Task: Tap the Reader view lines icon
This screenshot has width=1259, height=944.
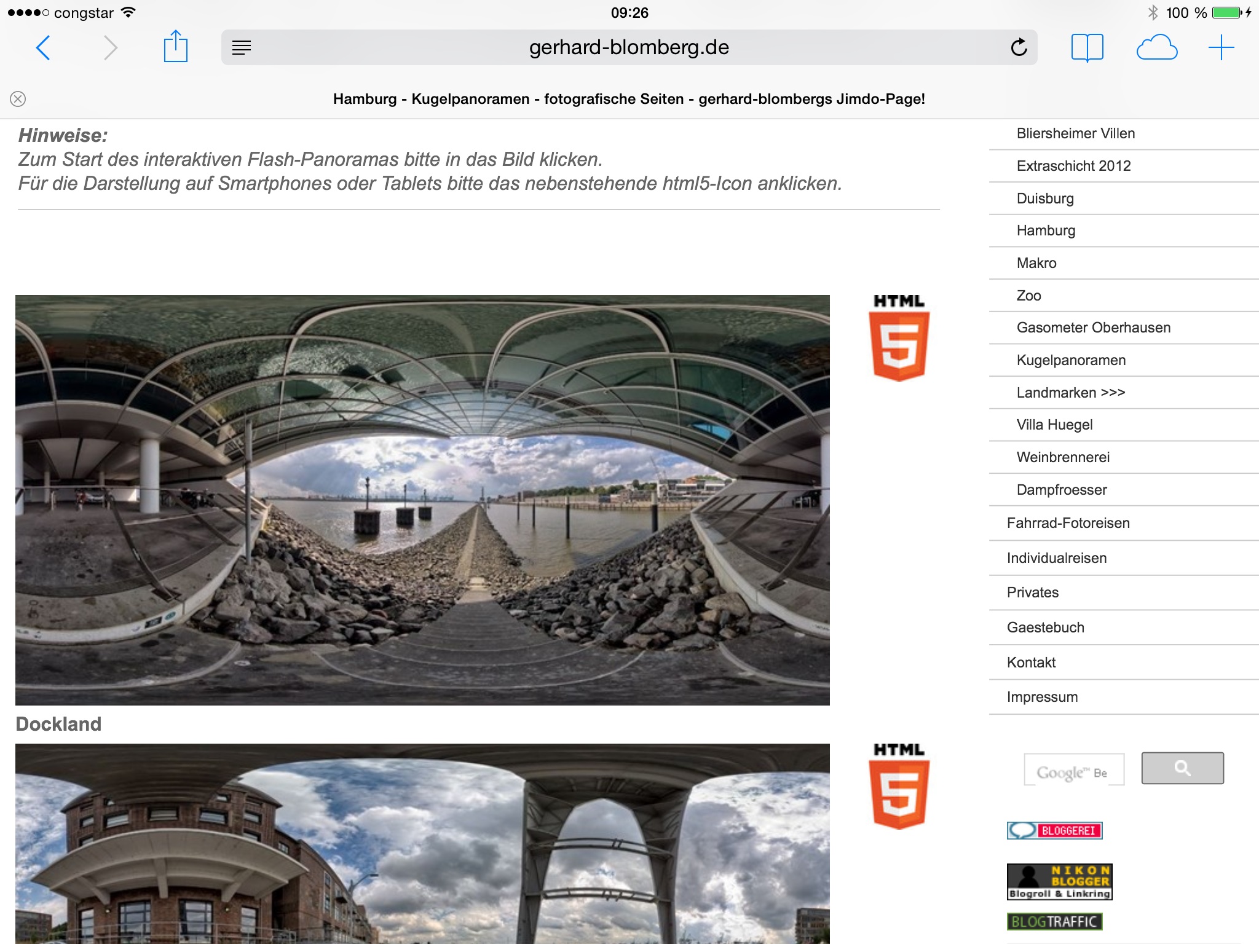Action: pos(242,47)
